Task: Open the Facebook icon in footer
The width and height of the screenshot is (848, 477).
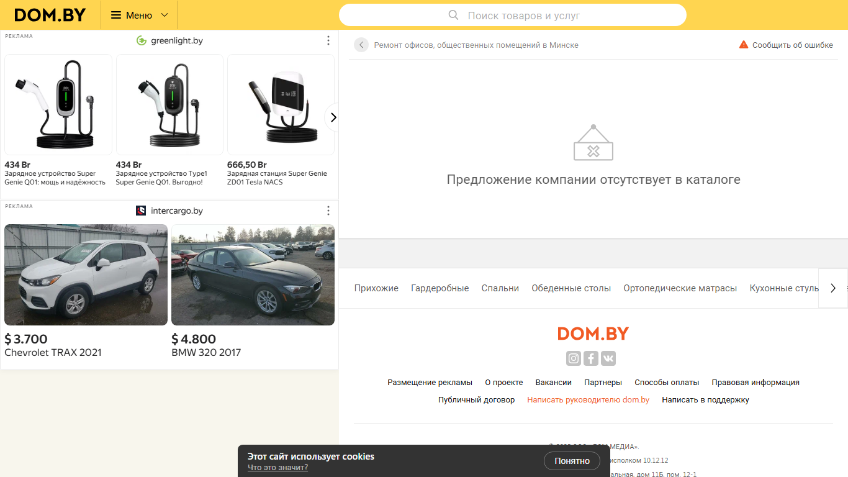Action: [x=591, y=358]
